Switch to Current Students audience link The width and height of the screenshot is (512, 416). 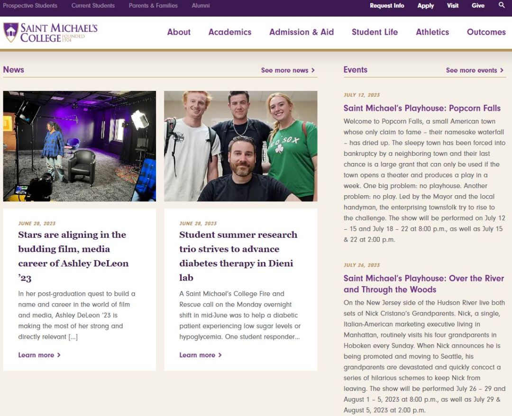click(93, 6)
